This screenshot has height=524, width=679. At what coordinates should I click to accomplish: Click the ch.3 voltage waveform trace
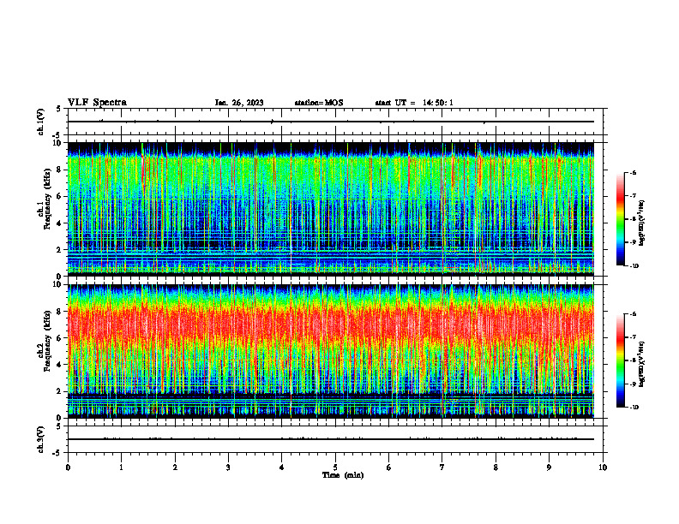[331, 439]
